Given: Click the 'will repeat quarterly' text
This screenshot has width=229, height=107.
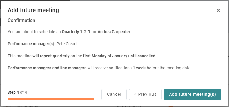Looking at the screenshot, I should point(51,56).
